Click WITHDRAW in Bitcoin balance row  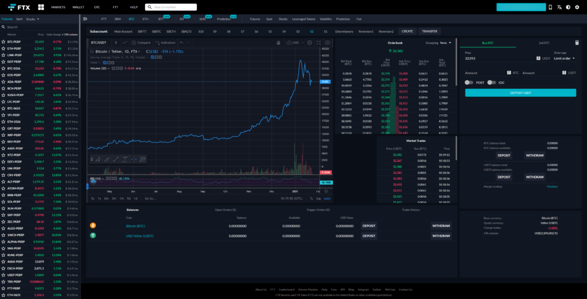point(441,226)
